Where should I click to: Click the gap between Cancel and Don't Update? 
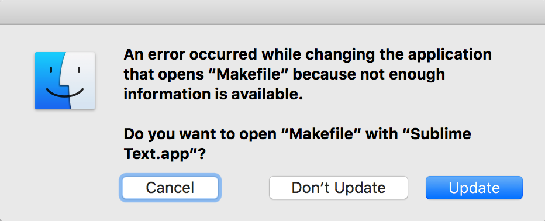point(244,188)
